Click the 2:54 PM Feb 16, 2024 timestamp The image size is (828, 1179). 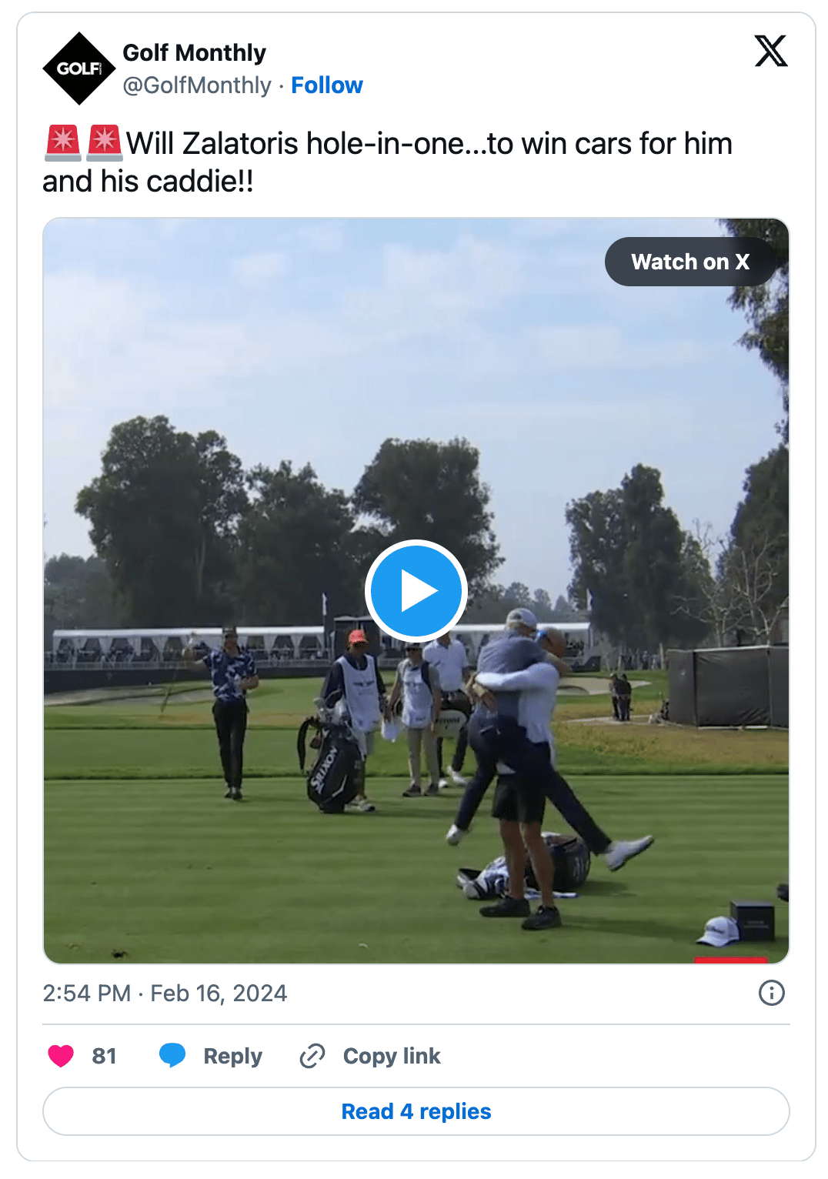coord(165,994)
